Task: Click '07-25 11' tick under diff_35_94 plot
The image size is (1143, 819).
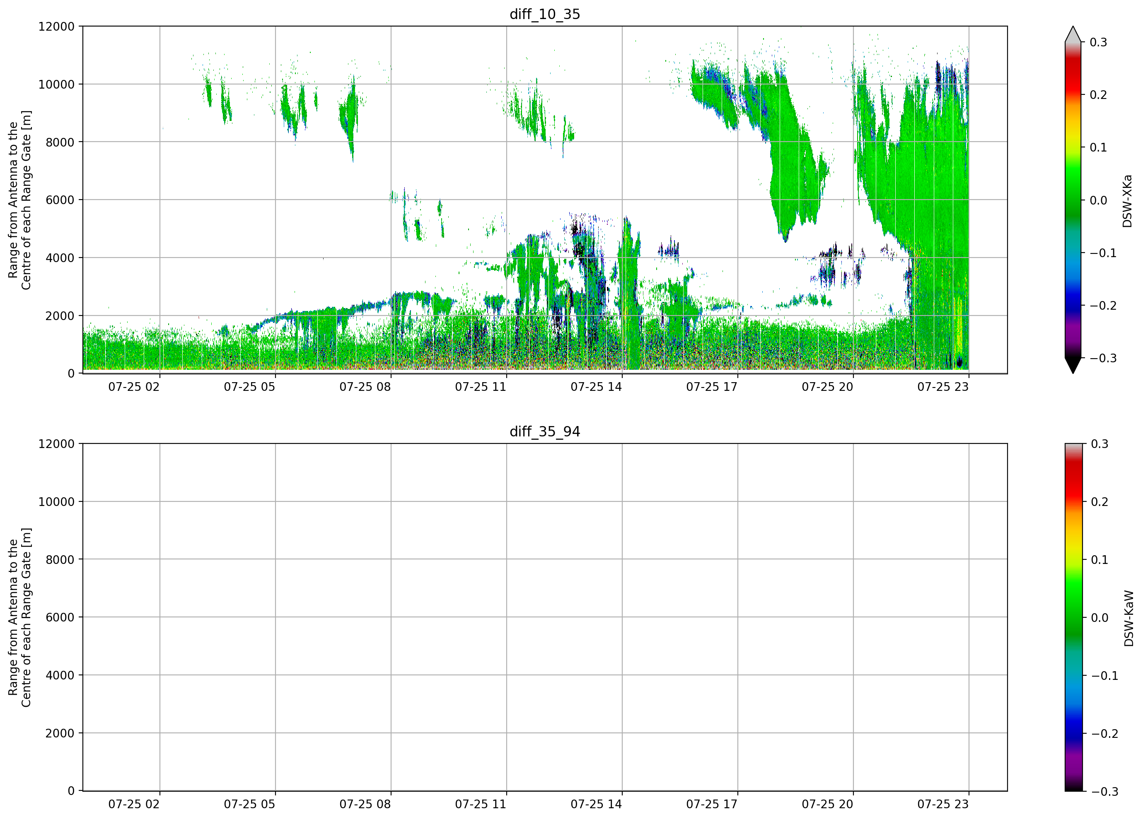Action: [481, 805]
